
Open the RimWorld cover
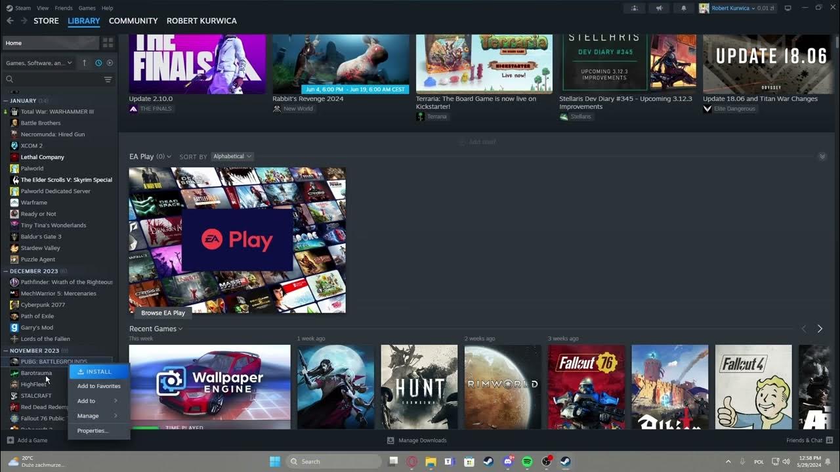(503, 387)
